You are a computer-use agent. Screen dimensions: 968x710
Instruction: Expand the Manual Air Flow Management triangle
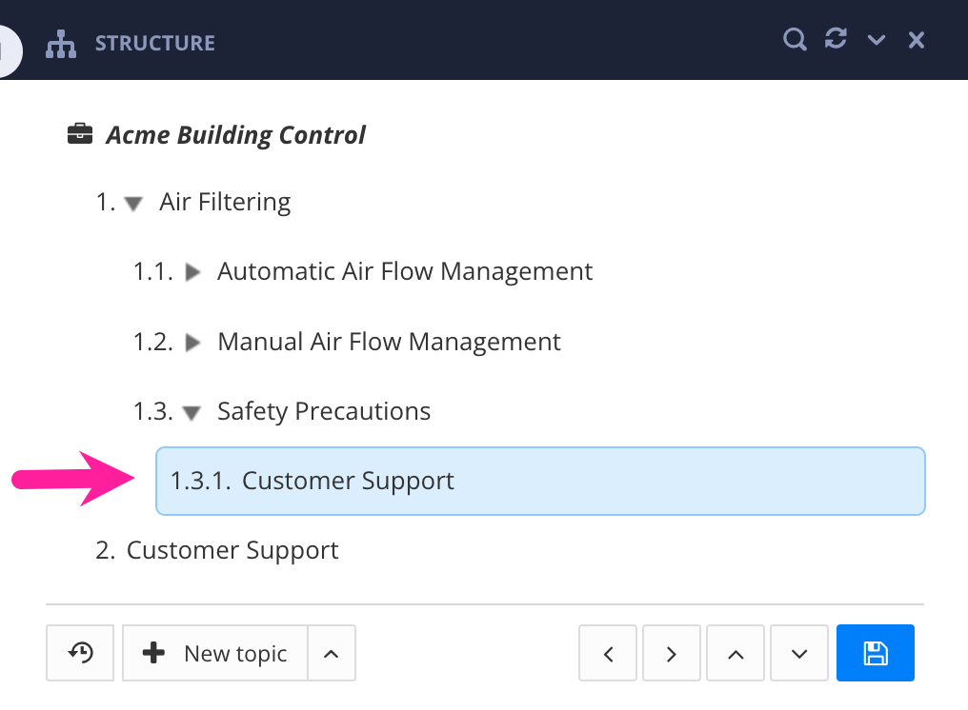193,342
